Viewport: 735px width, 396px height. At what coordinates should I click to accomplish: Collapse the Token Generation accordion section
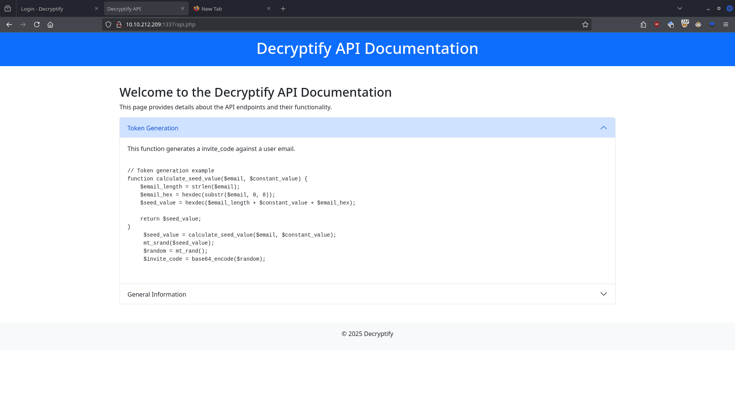367,128
